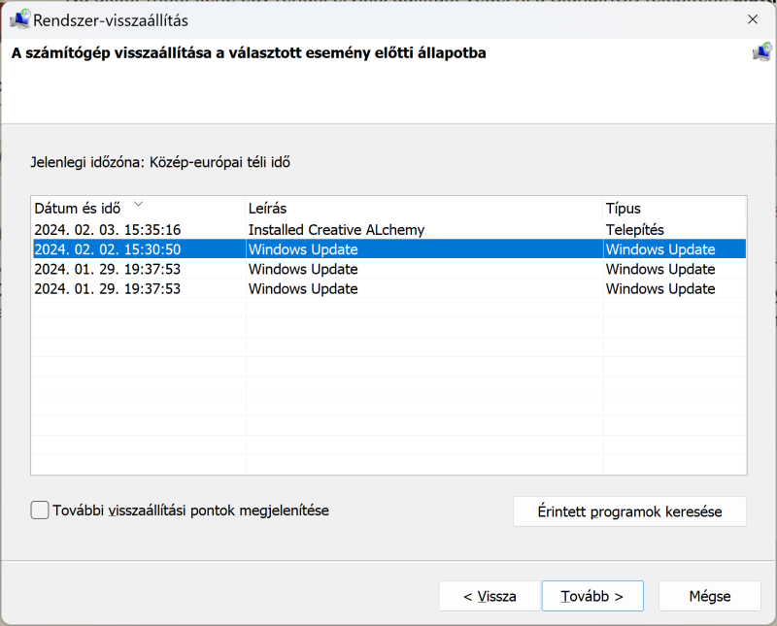Sort by Típus column header

[623, 209]
